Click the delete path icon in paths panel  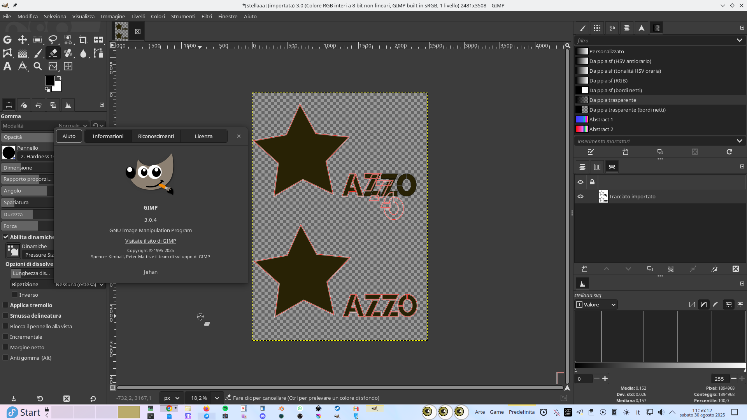click(735, 269)
